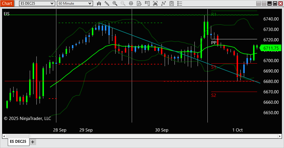Screen dimensions: 284x148
Task: Click the PP pivot label
Action: click(x=214, y=42)
